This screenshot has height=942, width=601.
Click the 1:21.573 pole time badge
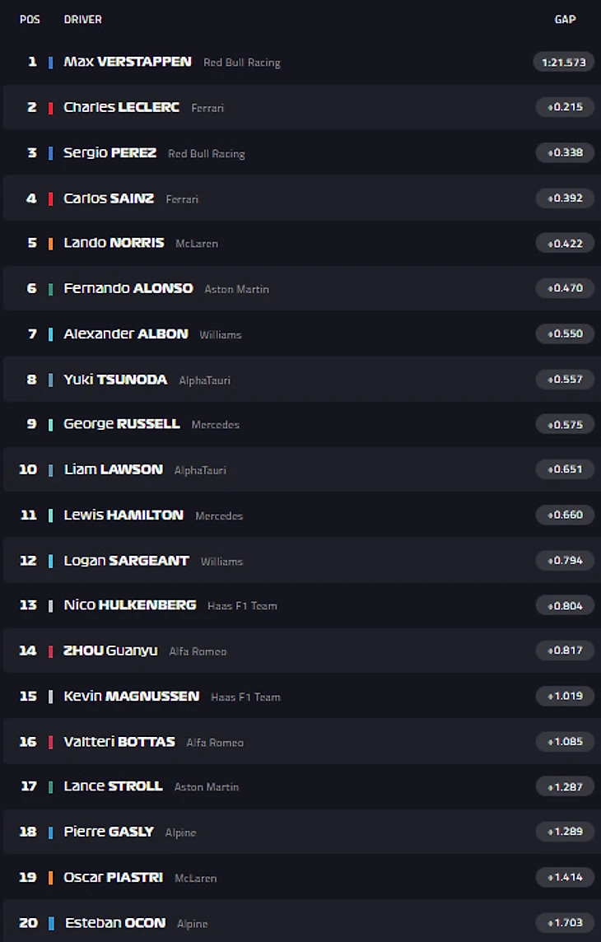(x=564, y=63)
